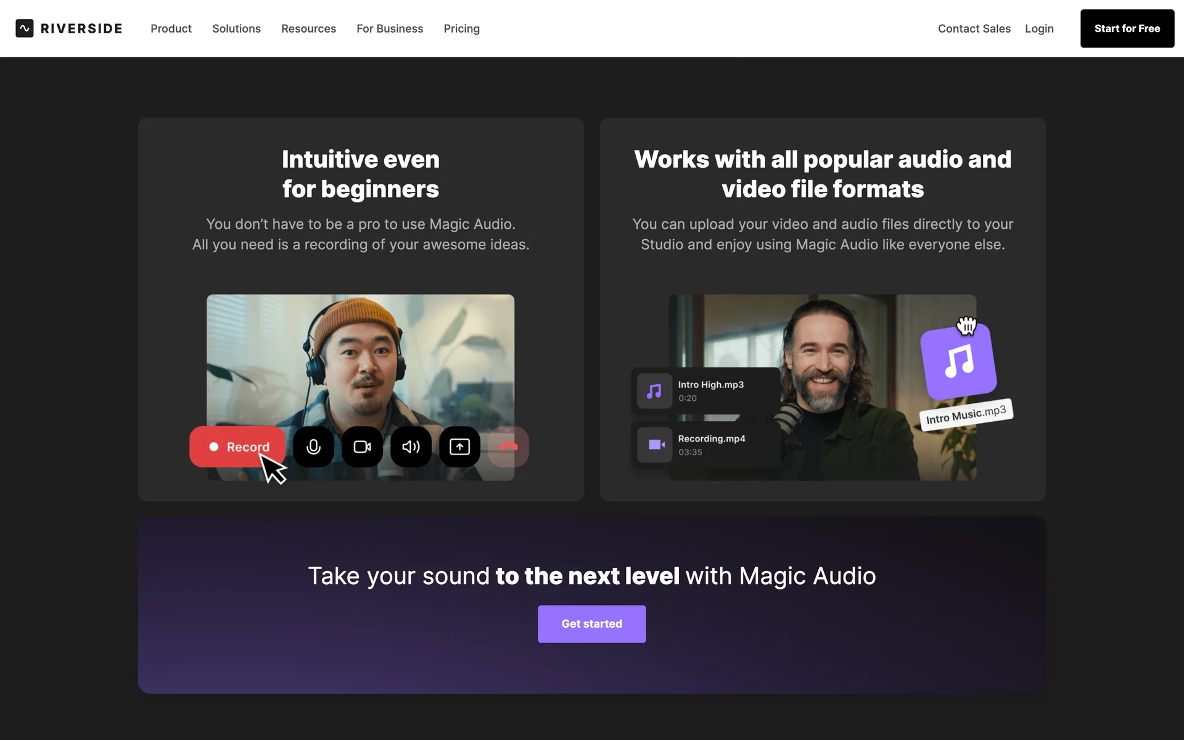The width and height of the screenshot is (1184, 740).
Task: Click the purple Intro Music.mp3 tile
Action: [x=958, y=362]
